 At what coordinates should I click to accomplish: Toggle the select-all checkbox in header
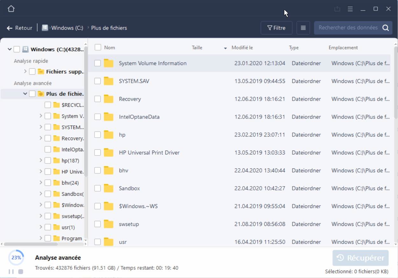coord(98,47)
